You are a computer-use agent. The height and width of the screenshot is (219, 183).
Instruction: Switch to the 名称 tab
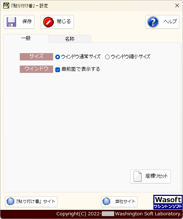pos(70,39)
